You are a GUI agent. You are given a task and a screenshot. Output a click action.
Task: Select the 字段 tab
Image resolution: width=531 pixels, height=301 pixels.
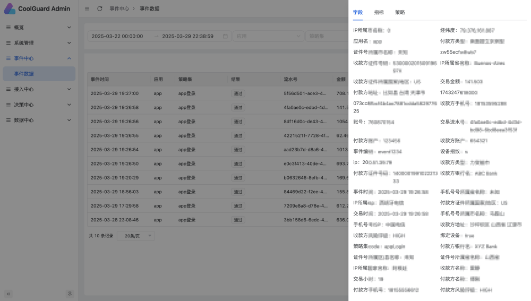[358, 12]
